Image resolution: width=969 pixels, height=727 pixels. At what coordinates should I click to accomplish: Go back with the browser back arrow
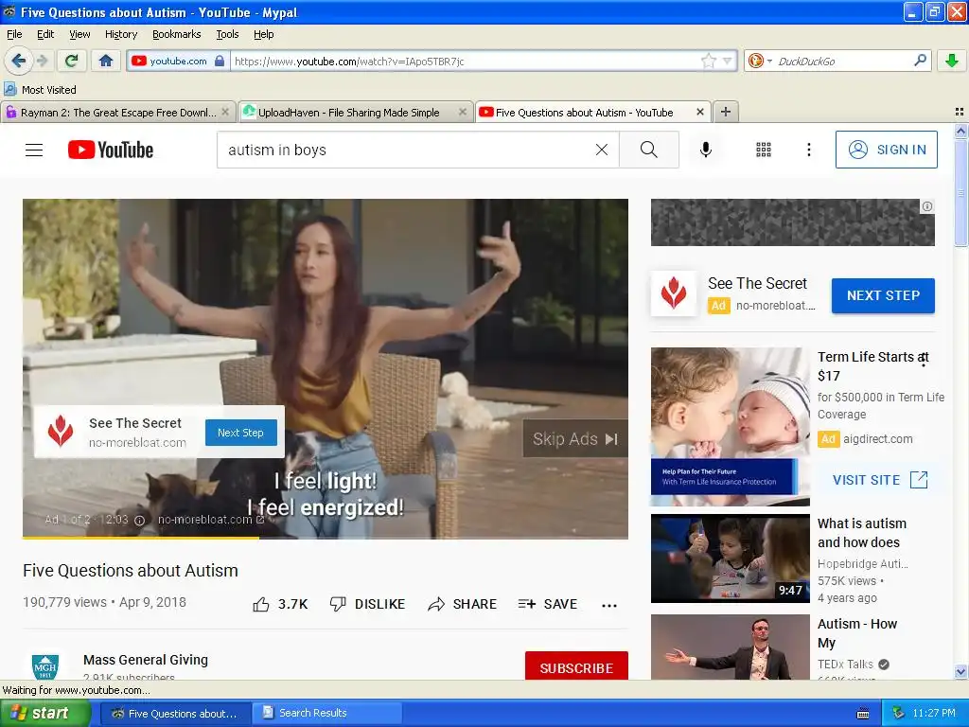(18, 61)
